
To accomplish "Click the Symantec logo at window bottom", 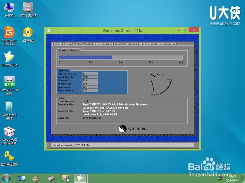I will (133, 129).
